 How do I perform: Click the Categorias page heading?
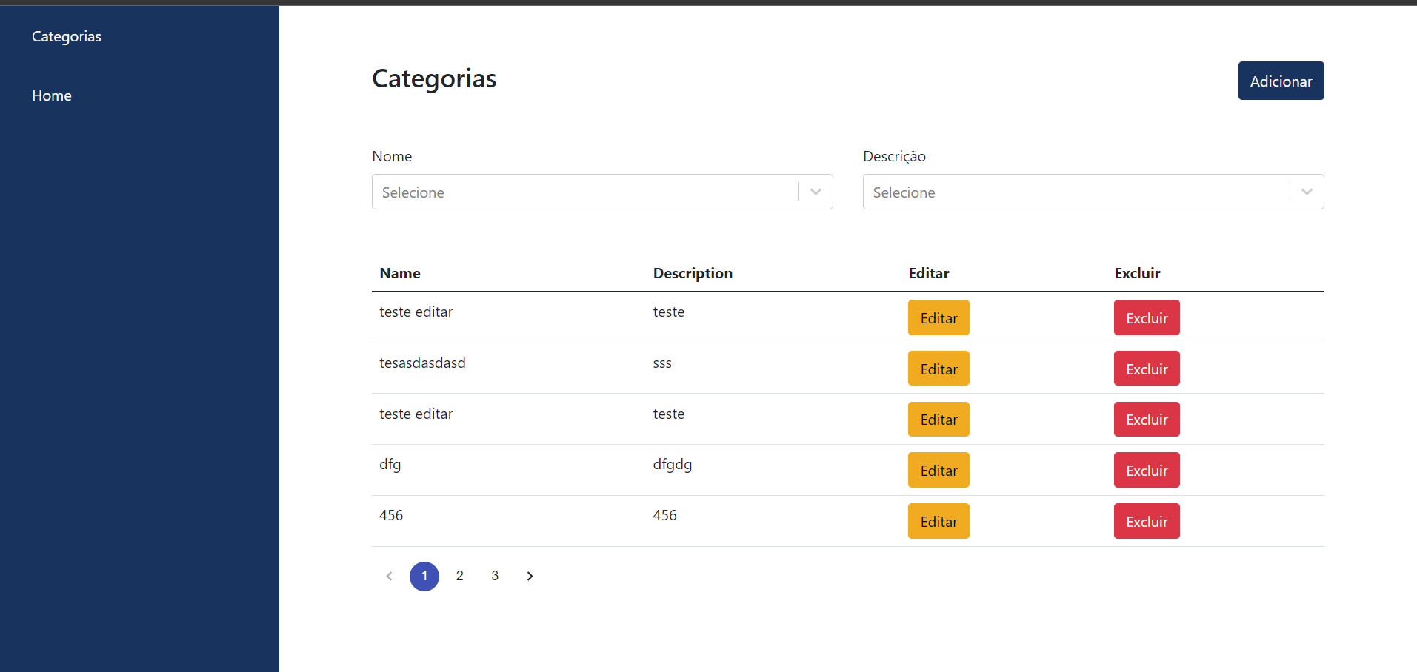pos(433,79)
